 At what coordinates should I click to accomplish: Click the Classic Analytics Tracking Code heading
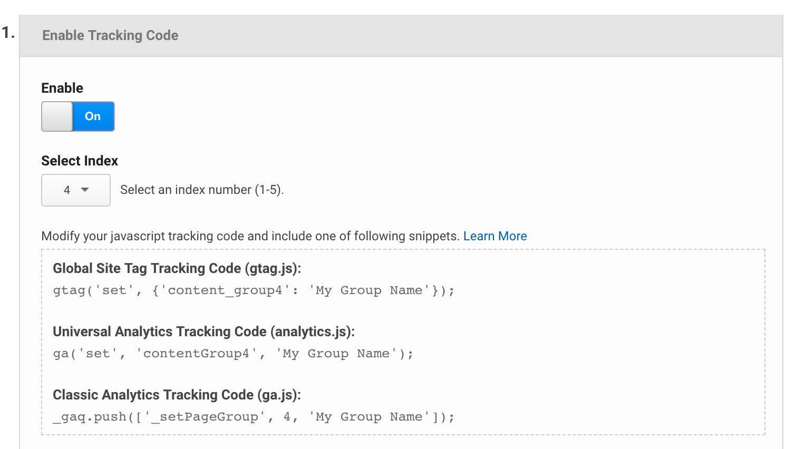point(177,395)
